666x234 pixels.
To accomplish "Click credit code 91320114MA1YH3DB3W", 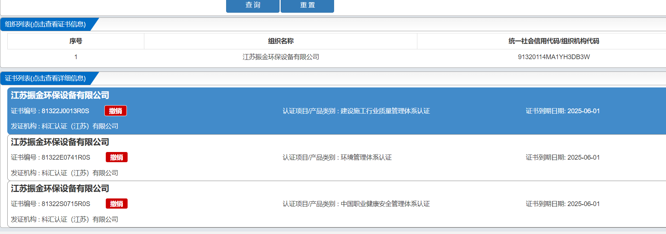I will [x=554, y=57].
